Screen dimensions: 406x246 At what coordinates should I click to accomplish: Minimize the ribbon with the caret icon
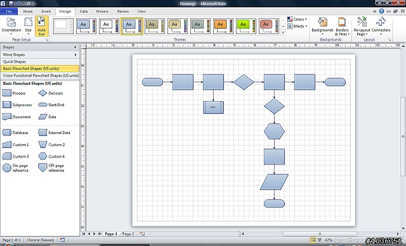tap(374, 11)
